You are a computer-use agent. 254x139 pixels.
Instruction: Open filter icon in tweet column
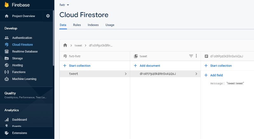191,56
